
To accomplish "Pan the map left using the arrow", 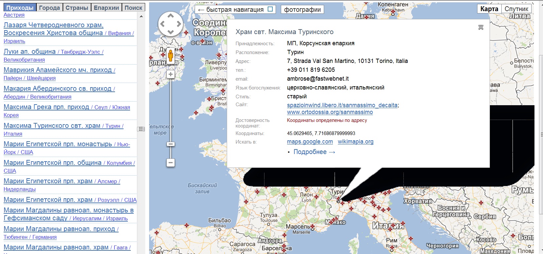I will click(x=162, y=24).
